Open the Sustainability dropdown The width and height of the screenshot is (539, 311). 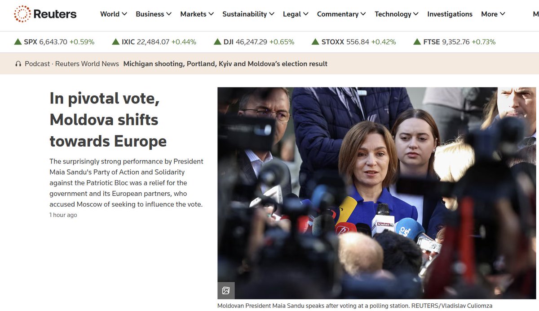(273, 14)
